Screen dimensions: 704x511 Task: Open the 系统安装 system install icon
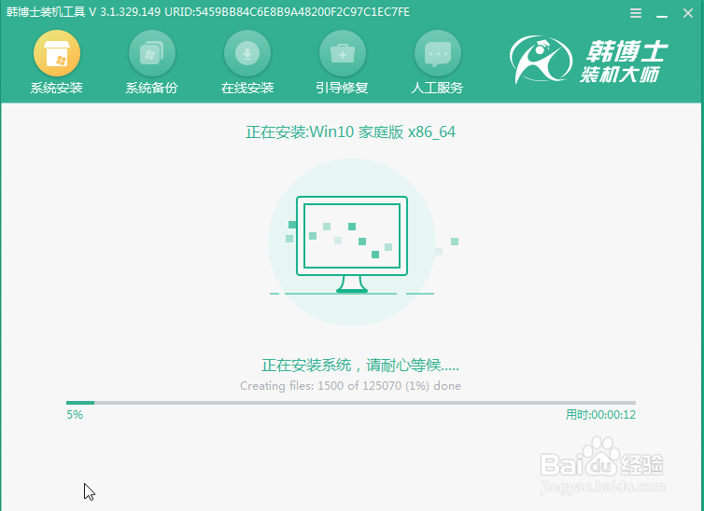(57, 53)
